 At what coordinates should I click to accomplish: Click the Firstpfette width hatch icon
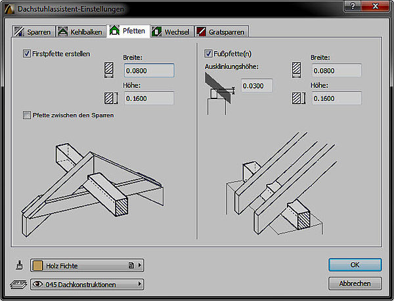pyautogui.click(x=109, y=71)
